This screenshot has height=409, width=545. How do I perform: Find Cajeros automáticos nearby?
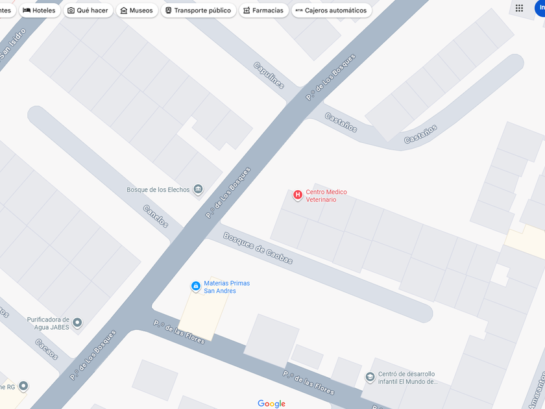pos(332,10)
